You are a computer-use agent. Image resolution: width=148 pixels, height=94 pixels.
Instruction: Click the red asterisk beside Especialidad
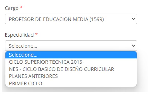coord(36,34)
